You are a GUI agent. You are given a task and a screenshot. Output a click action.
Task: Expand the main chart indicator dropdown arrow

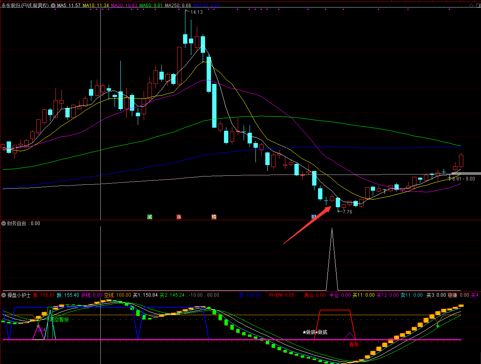(53, 6)
